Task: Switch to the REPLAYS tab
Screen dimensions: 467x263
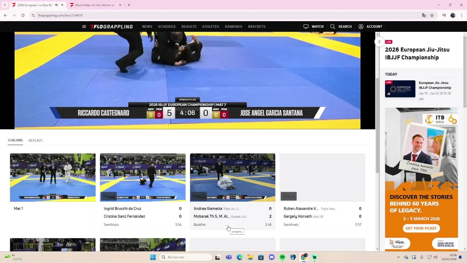Action: click(x=35, y=141)
